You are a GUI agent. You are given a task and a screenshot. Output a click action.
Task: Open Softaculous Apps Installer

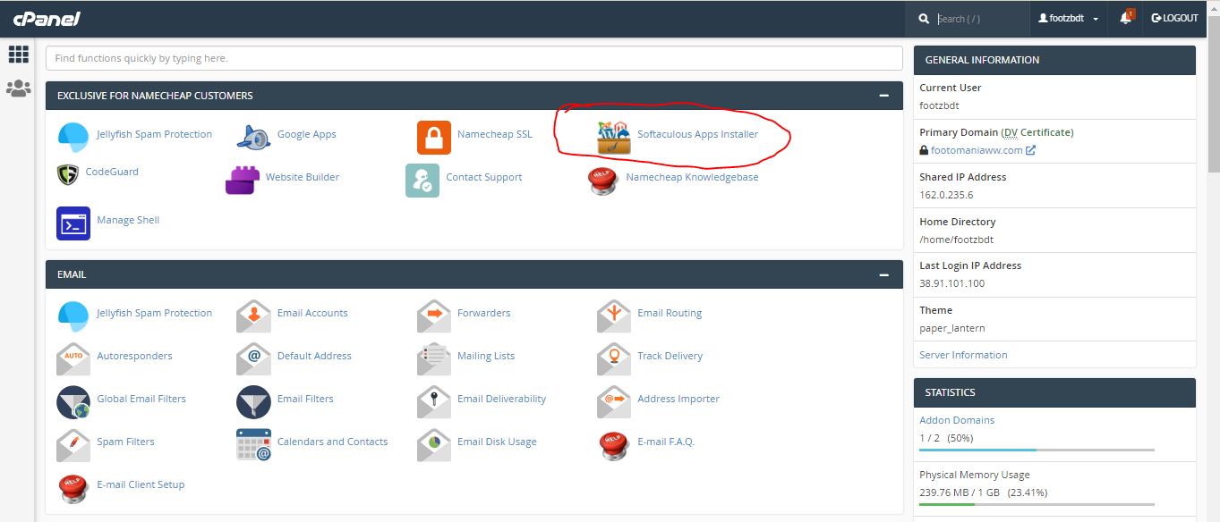pyautogui.click(x=698, y=134)
